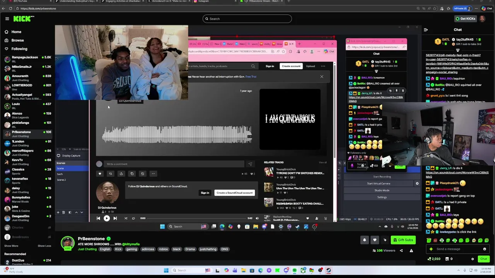495x278 pixels.
Task: Close the SoundCloud ad banner
Action: 322,76
